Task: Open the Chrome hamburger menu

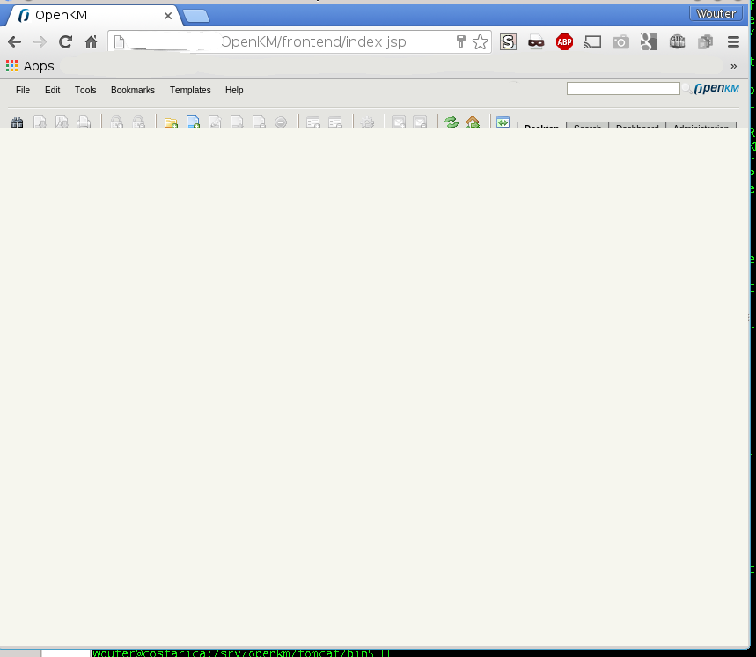Action: 733,41
